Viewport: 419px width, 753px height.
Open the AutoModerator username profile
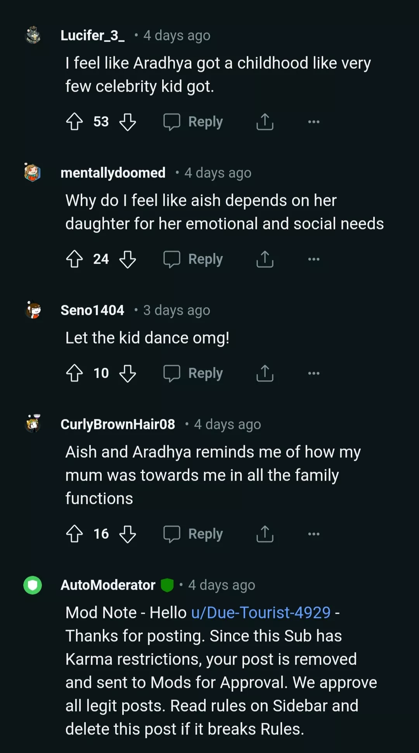tap(108, 585)
